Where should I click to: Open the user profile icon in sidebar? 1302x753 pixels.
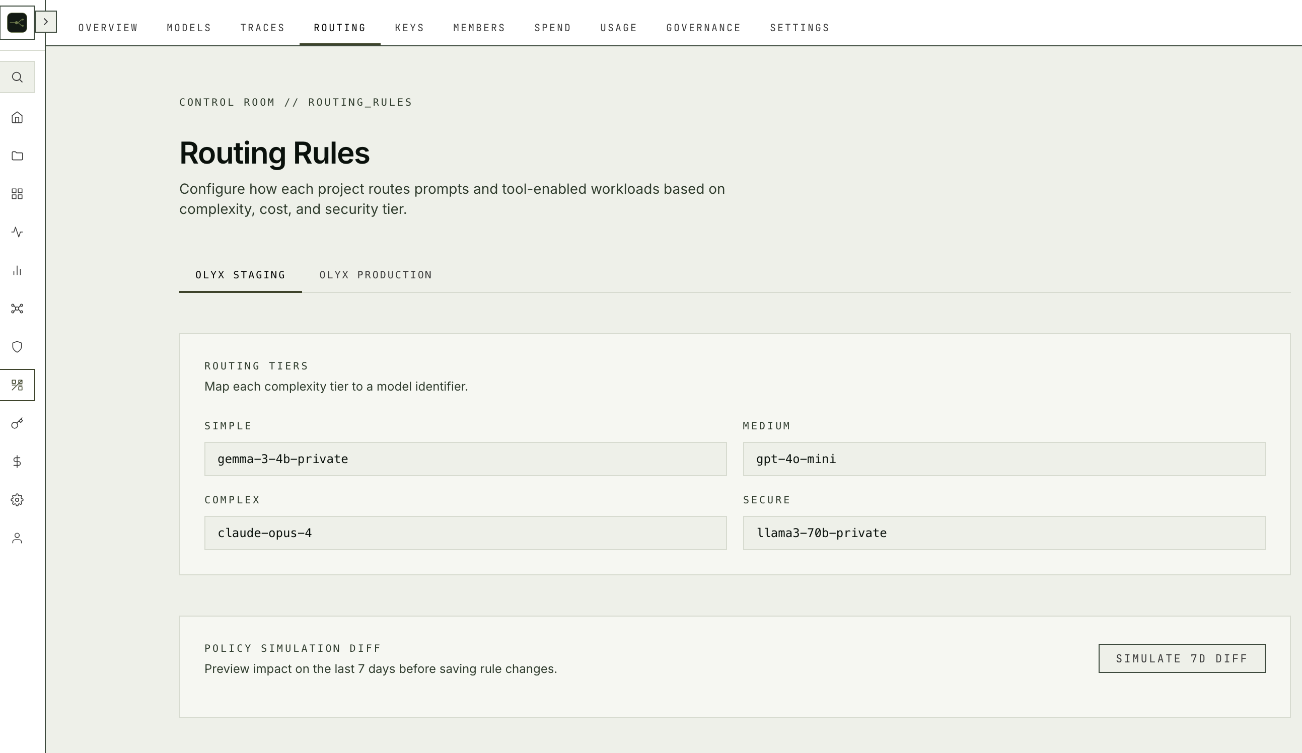click(17, 538)
